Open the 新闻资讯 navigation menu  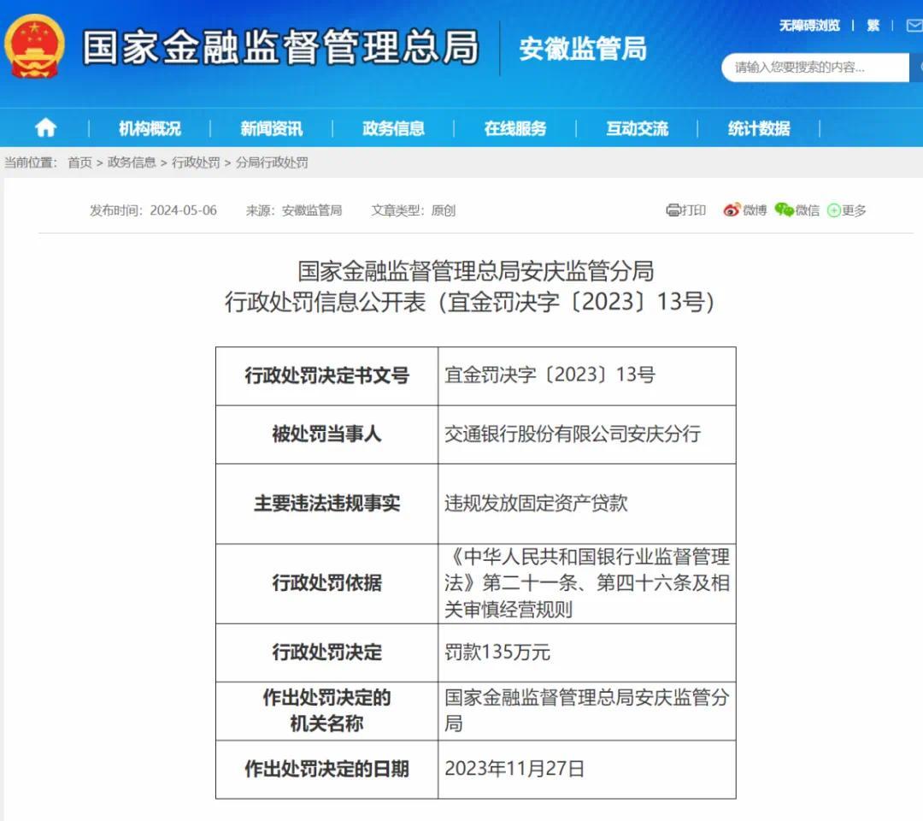(270, 127)
